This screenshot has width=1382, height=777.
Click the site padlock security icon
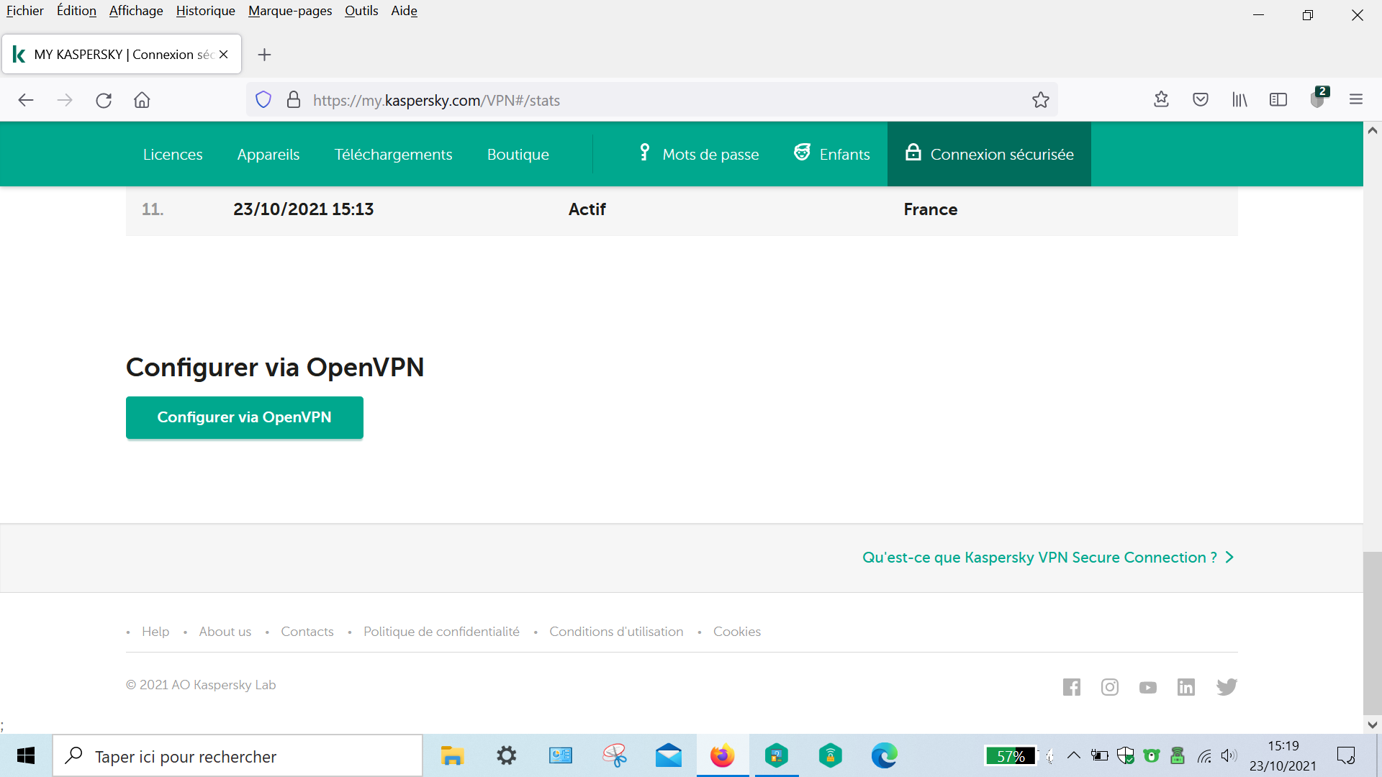pyautogui.click(x=294, y=100)
